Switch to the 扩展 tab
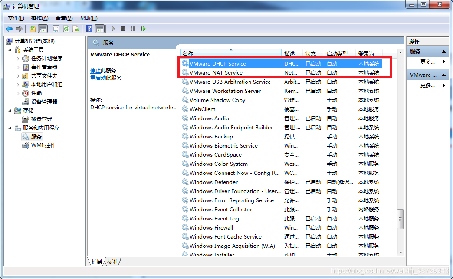Image resolution: width=453 pixels, height=279 pixels. coord(96,261)
